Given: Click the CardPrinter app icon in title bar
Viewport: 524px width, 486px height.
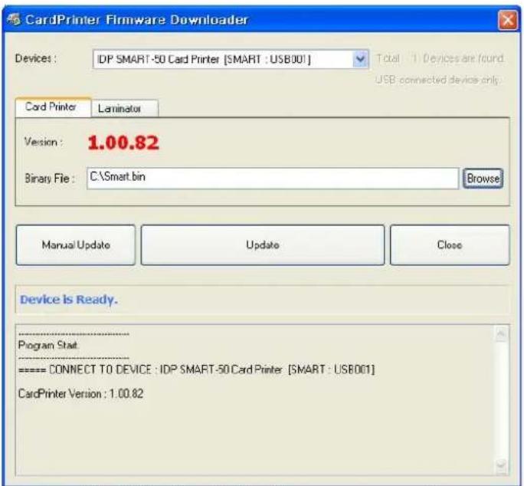Looking at the screenshot, I should pyautogui.click(x=14, y=19).
